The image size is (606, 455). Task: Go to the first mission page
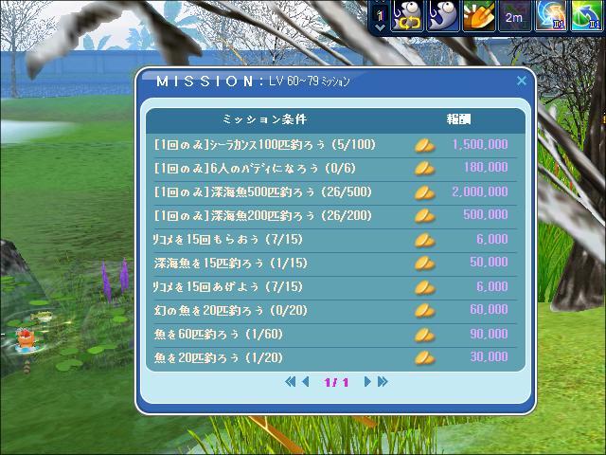pos(290,382)
